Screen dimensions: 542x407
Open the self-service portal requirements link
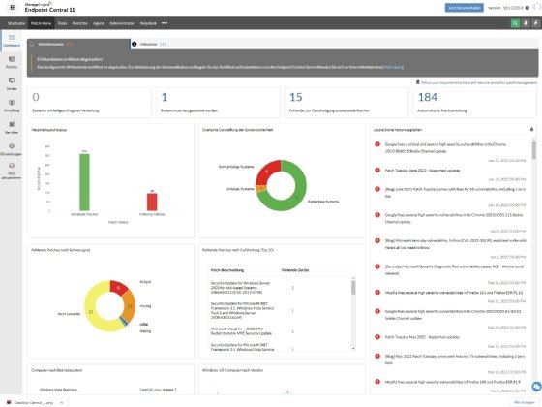479,82
